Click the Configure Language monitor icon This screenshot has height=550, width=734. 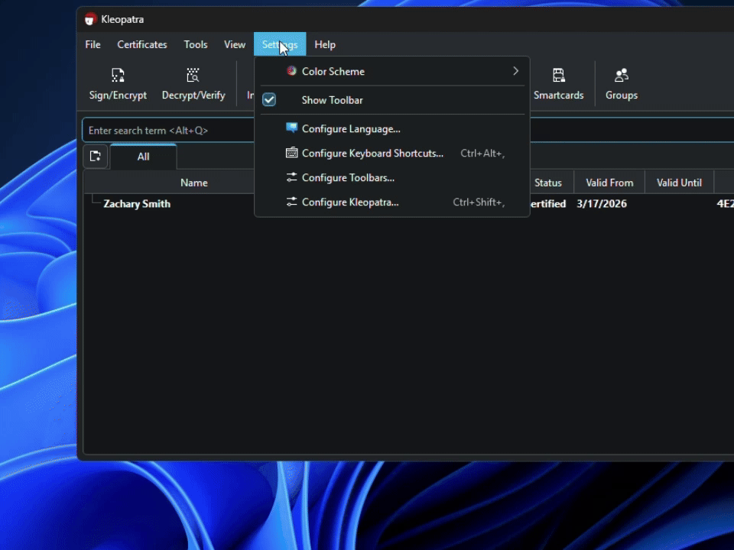pyautogui.click(x=291, y=128)
